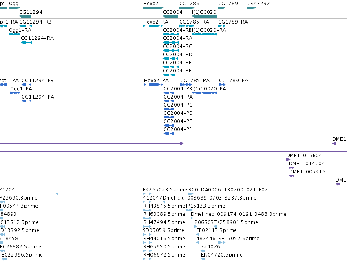Select EST EP02113.3prime label
Screen dimensions: 347x261
[x=217, y=231]
